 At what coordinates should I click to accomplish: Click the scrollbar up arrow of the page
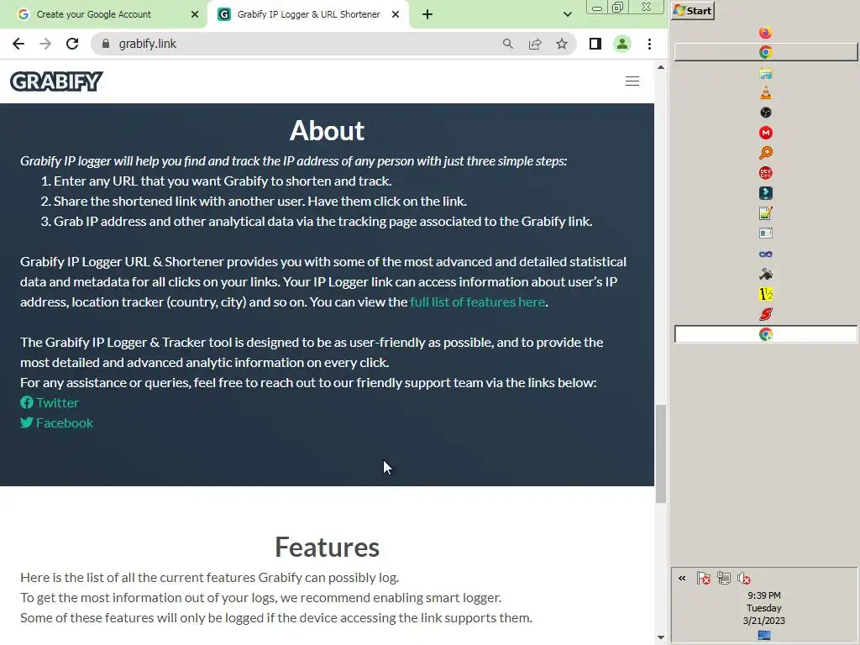coord(660,67)
